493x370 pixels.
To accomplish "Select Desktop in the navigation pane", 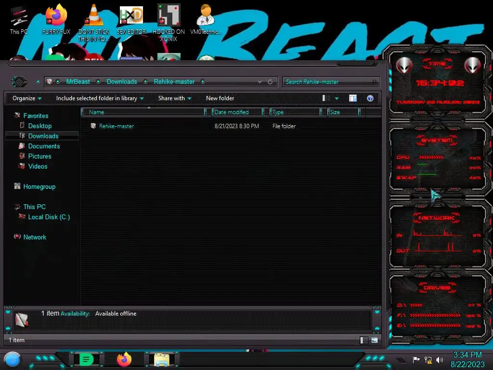I will 39,126.
